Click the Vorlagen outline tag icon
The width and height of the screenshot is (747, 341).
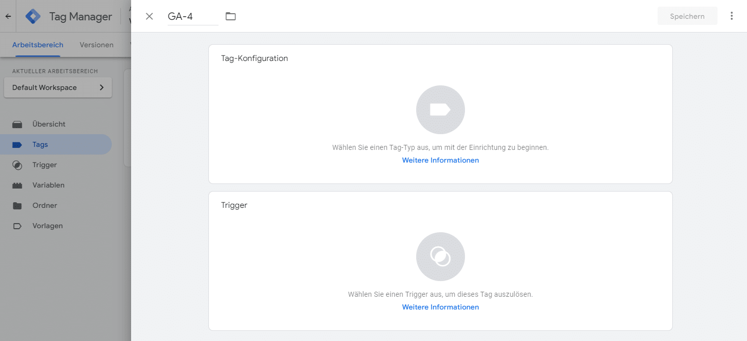17,226
